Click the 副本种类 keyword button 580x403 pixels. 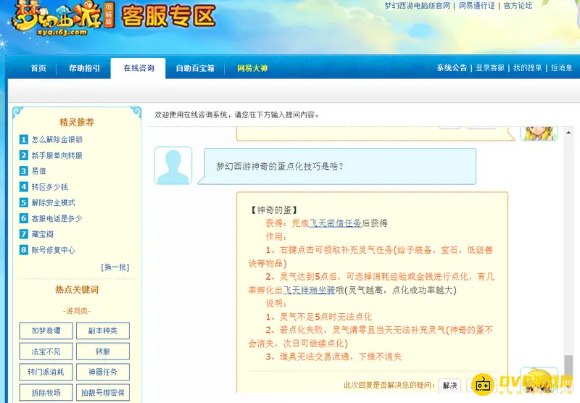(x=103, y=331)
